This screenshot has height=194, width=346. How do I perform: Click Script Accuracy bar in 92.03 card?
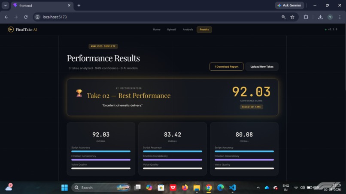[101, 151]
